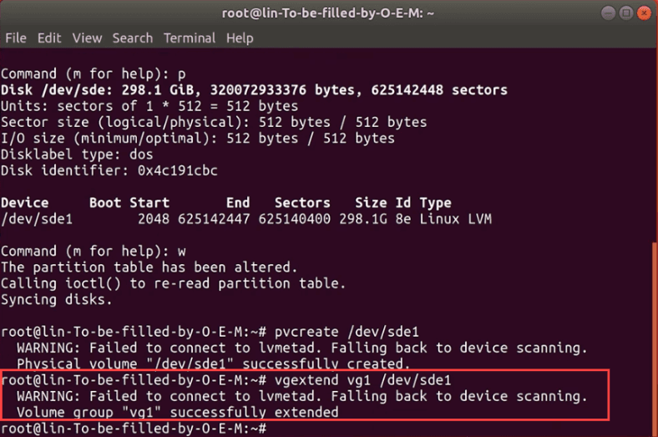Click the "Linux LVM" type entry
Viewport: 658px width, 437px height.
(x=457, y=219)
